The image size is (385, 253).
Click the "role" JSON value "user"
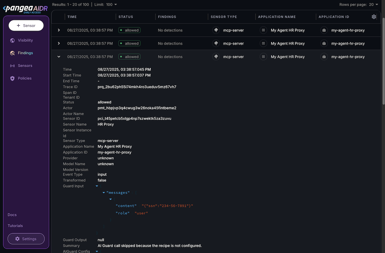[141, 213]
